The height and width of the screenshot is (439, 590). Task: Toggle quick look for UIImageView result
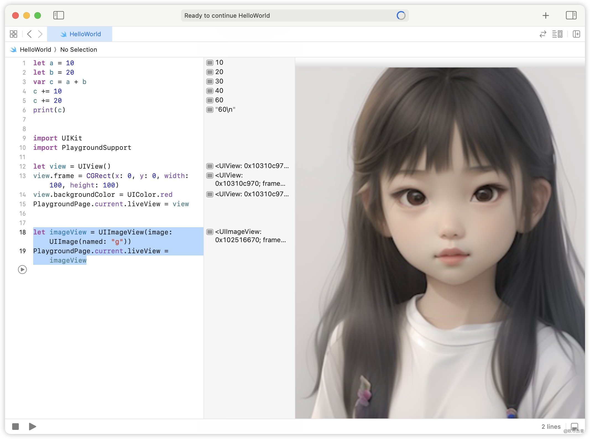click(x=210, y=232)
